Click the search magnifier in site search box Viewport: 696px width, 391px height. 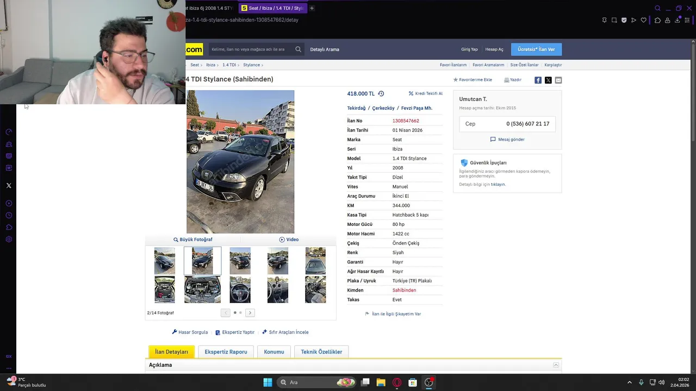[298, 49]
